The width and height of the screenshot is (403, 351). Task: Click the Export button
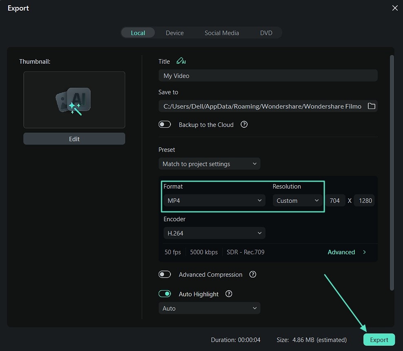click(x=379, y=340)
